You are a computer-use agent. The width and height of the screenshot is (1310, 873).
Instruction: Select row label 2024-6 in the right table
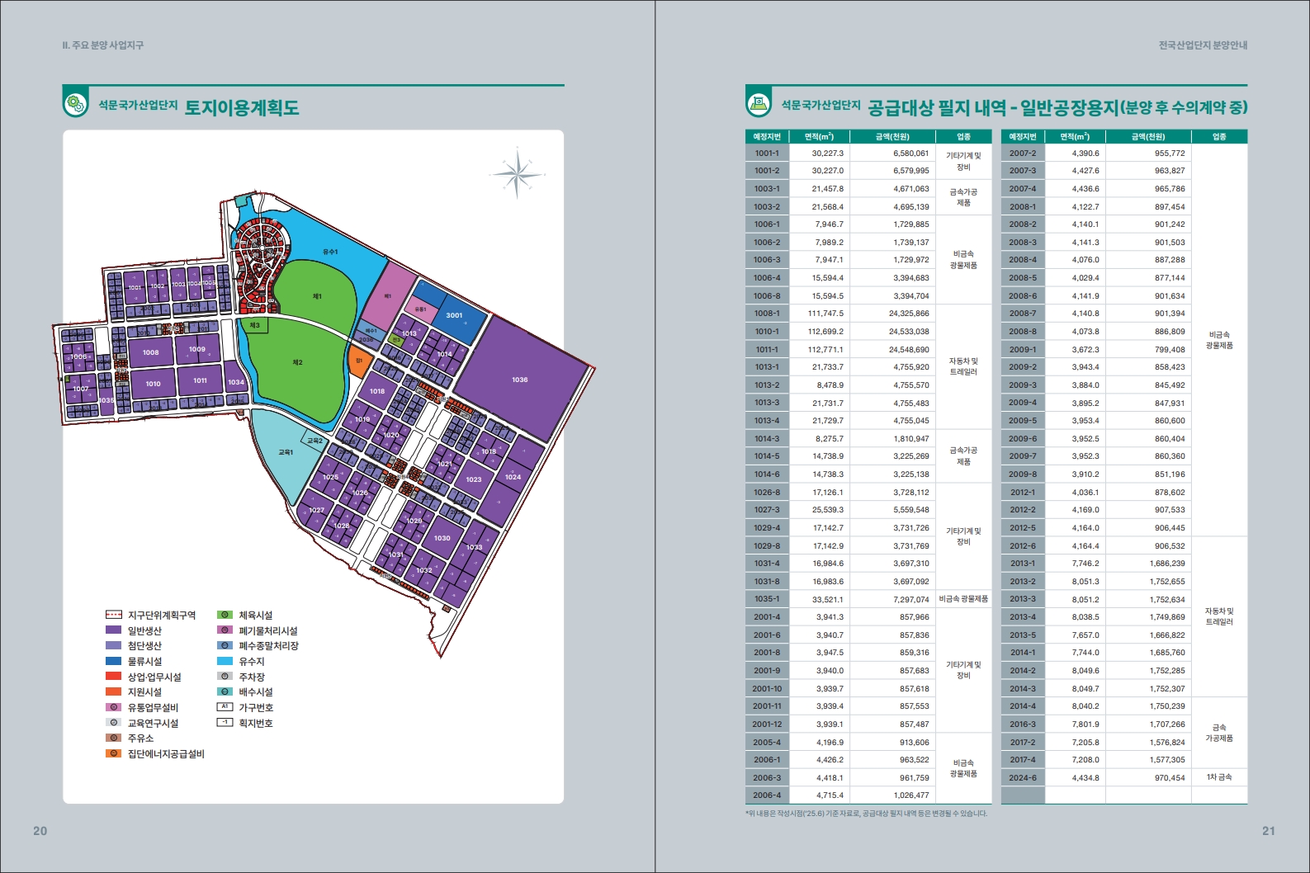tap(1023, 777)
